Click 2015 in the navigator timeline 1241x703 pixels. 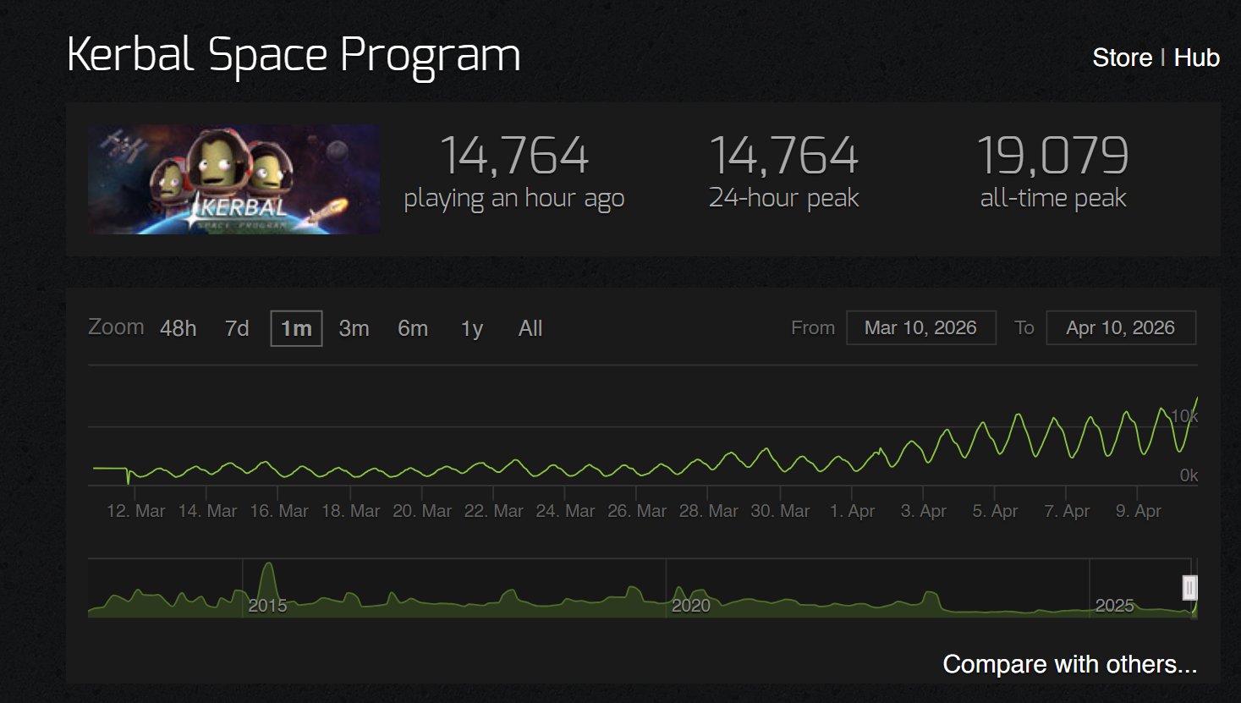(x=267, y=606)
